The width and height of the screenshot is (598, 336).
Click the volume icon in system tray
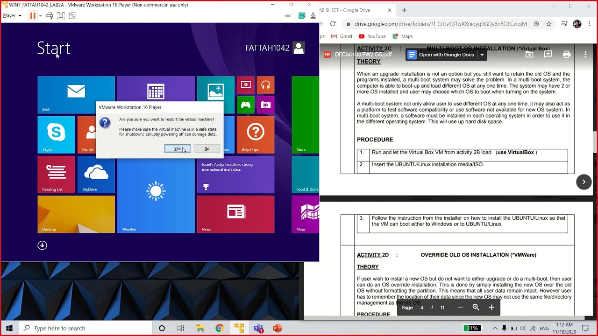523,329
